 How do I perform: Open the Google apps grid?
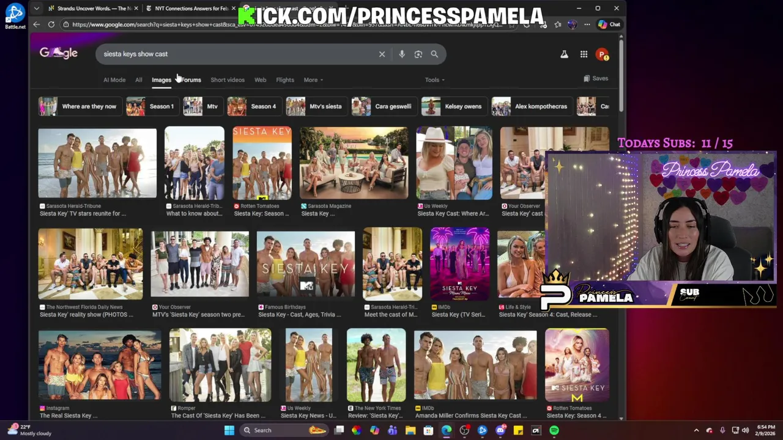pyautogui.click(x=584, y=54)
